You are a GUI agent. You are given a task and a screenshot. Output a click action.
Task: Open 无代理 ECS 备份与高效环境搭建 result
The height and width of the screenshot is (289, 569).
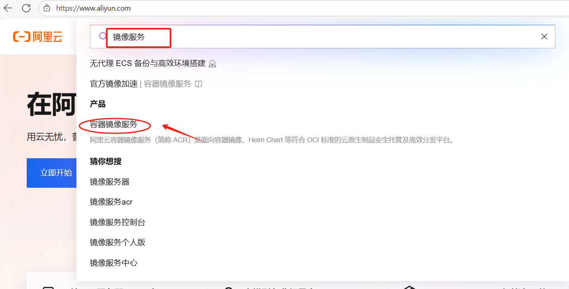pos(147,64)
